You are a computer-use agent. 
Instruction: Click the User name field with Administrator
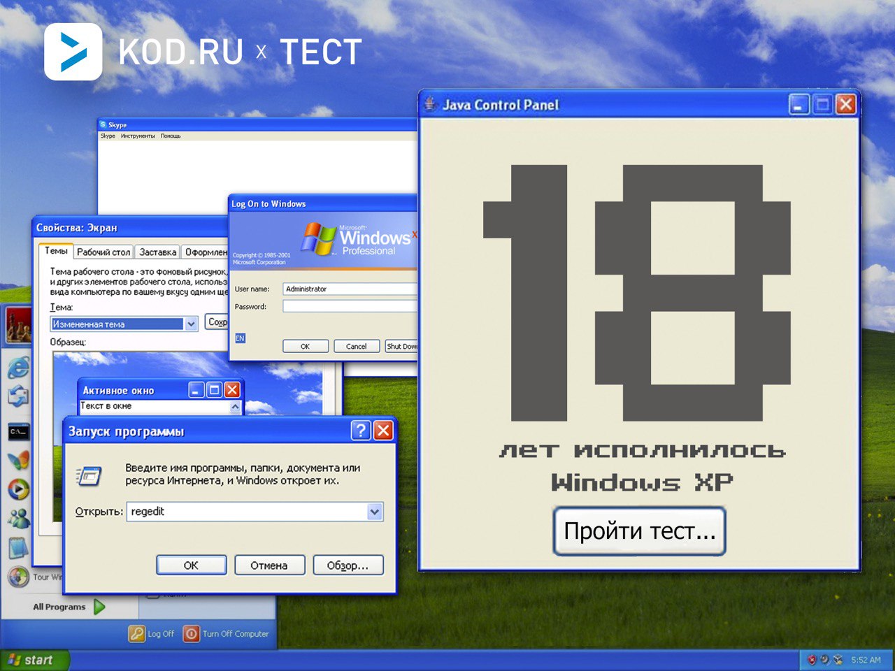[x=350, y=289]
